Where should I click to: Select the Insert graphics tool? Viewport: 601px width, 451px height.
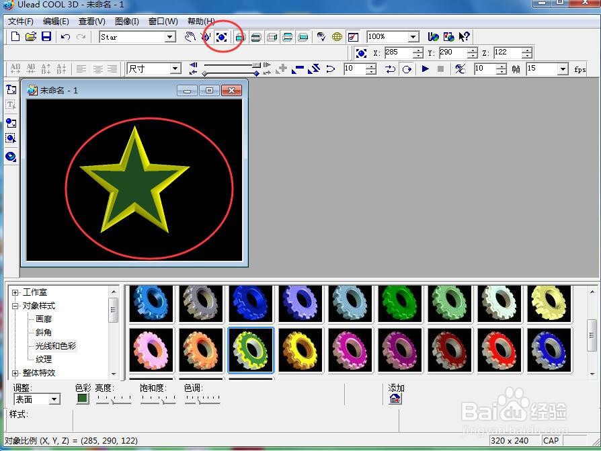tap(11, 123)
